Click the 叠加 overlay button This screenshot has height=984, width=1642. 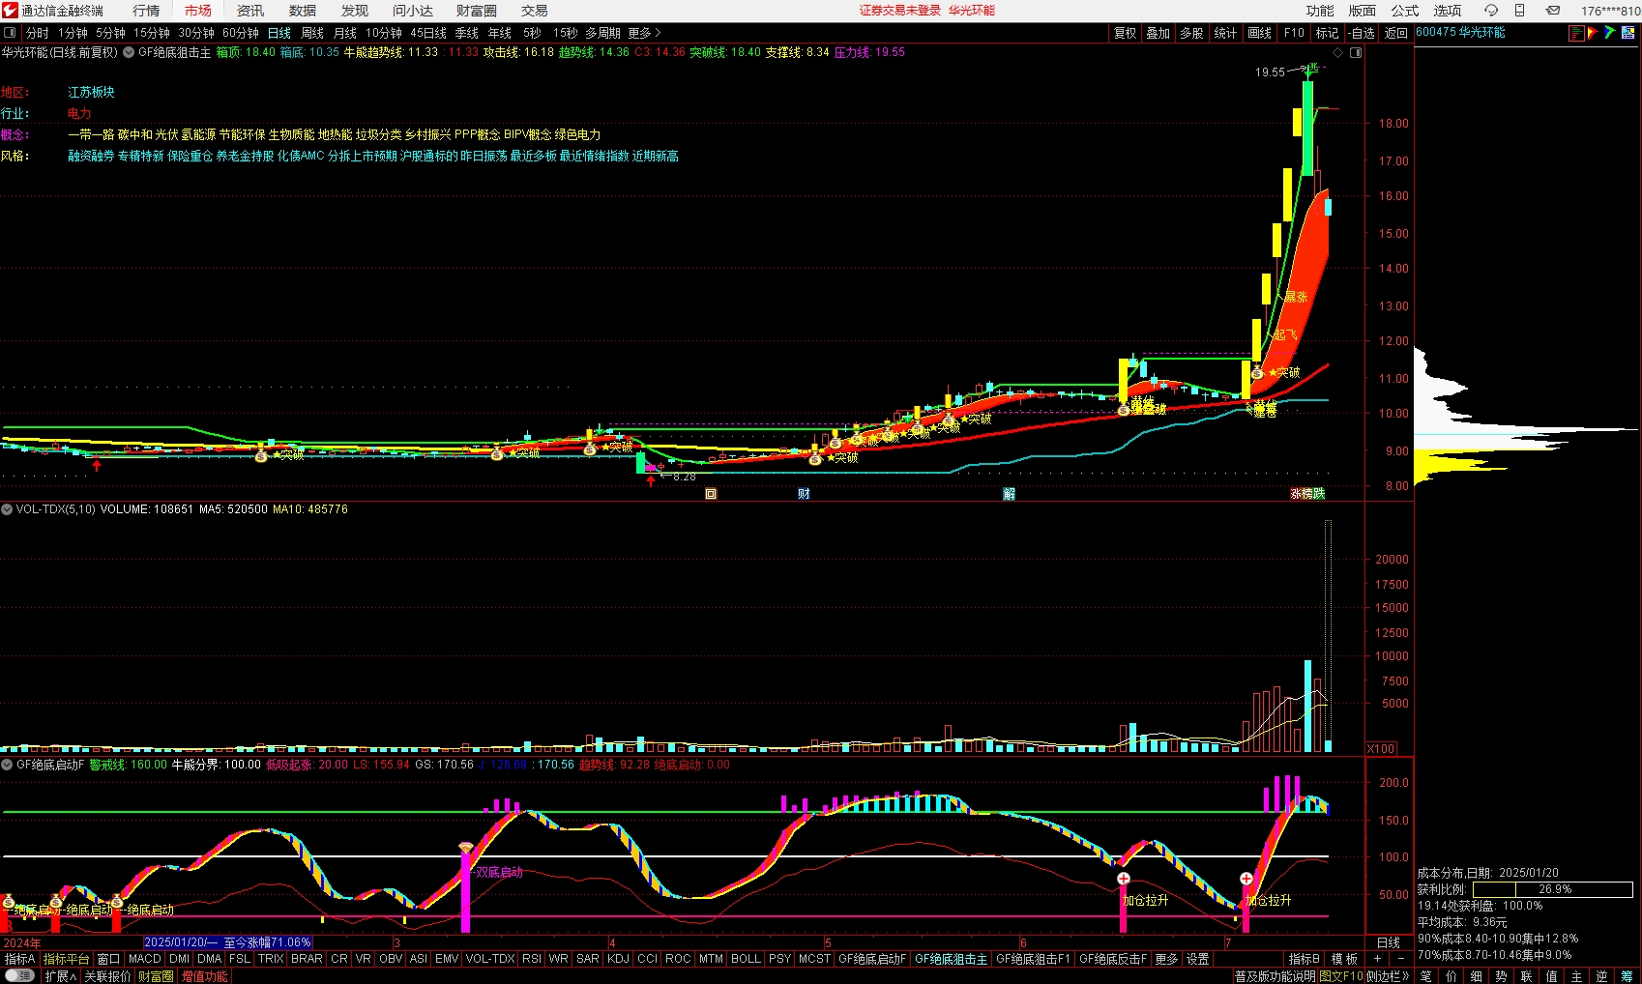click(x=1158, y=33)
